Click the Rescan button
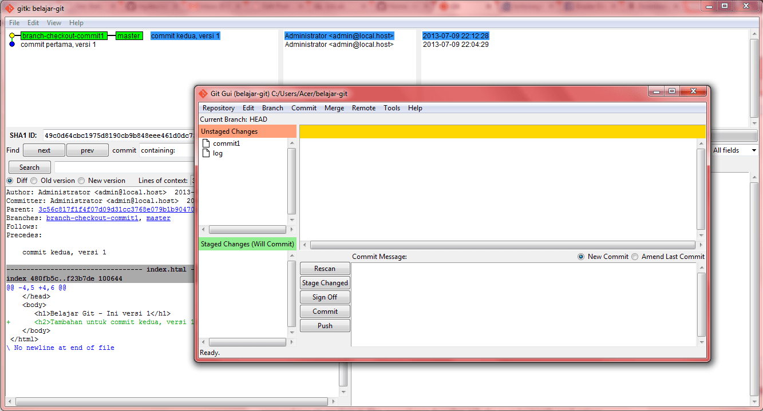 [325, 268]
